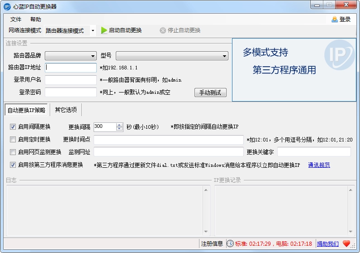Close the 心蓝IP自动更换器 window
This screenshot has width=360, height=253.
(x=346, y=5)
